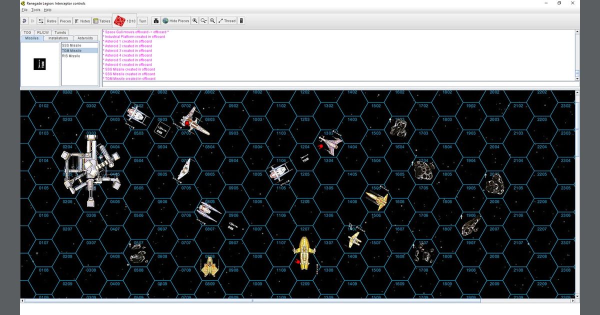
Task: Zoom out of the map
Action: coord(212,21)
